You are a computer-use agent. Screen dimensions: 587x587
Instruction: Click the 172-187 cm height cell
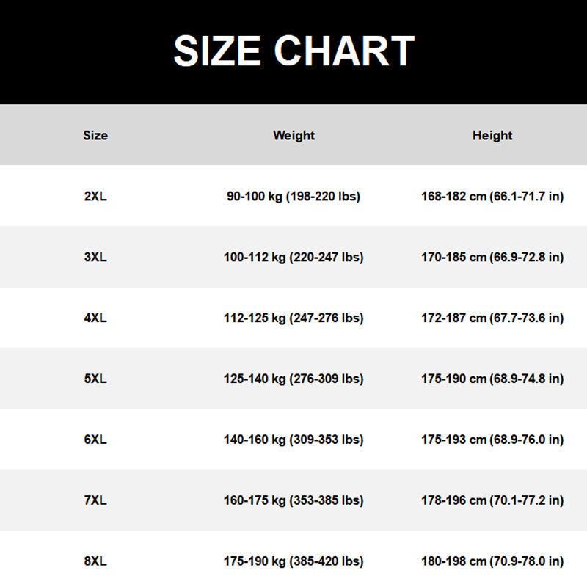tap(492, 318)
